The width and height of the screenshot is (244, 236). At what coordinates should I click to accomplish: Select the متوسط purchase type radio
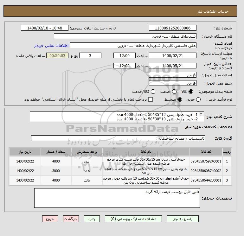pyautogui.click(x=180, y=99)
